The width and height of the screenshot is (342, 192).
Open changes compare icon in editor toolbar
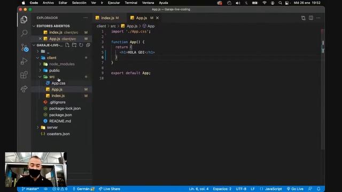pyautogui.click(x=304, y=18)
